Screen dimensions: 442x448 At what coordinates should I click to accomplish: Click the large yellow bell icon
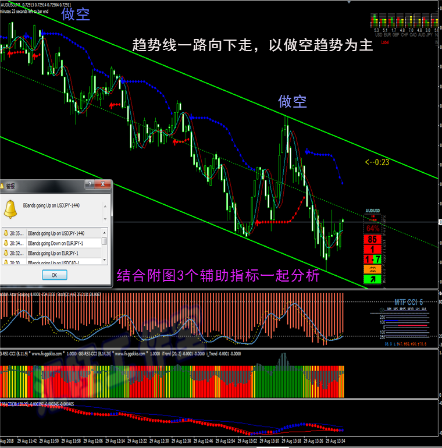tap(10, 209)
